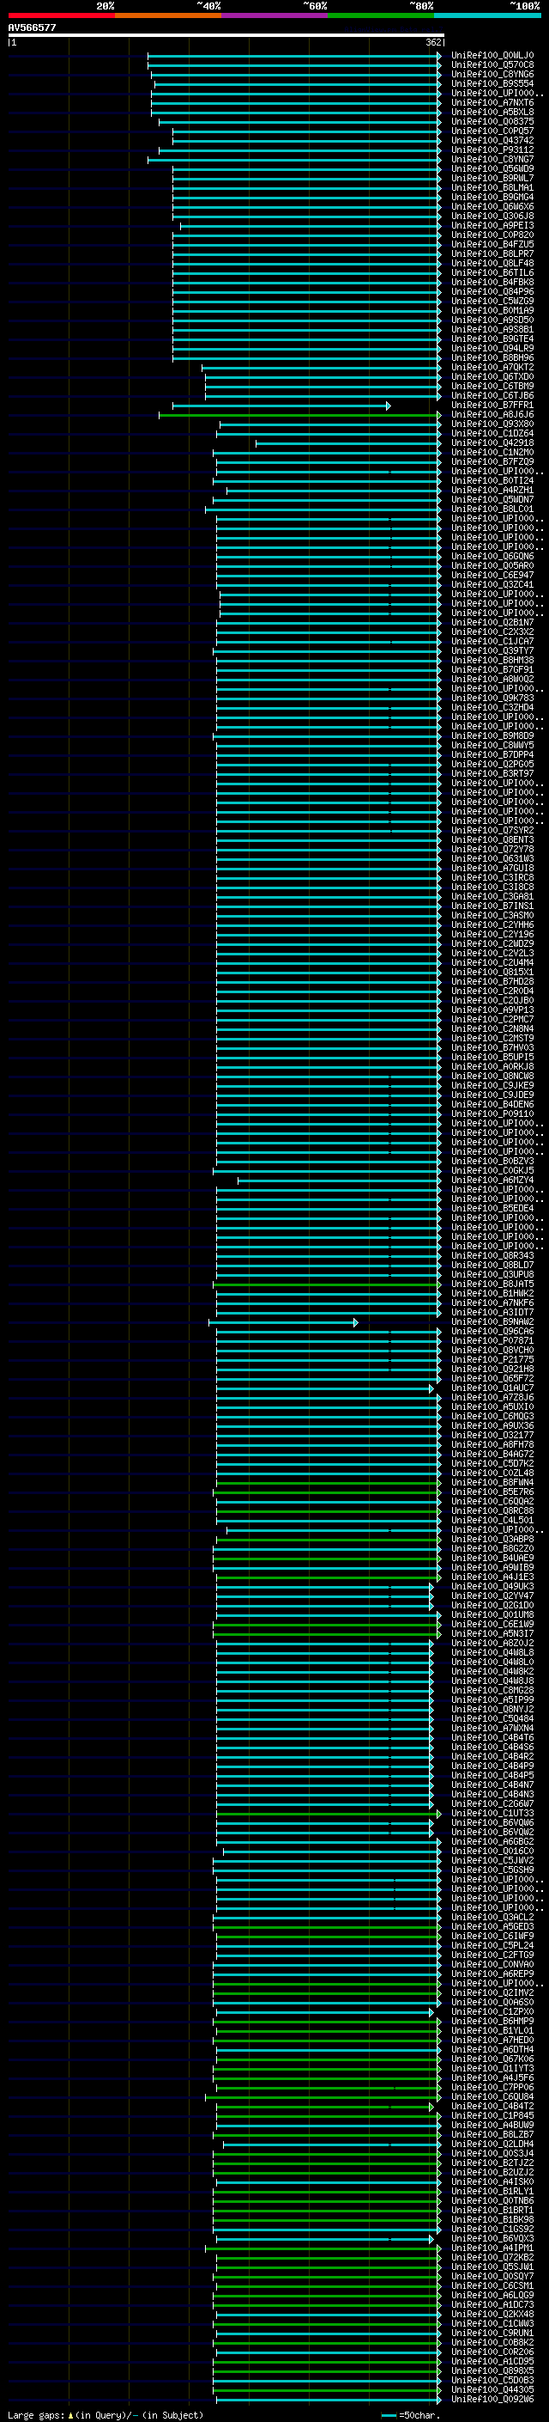The image size is (549, 2422).
Task: Select the UniRef100_B8LC01 label
Action: 492,509
